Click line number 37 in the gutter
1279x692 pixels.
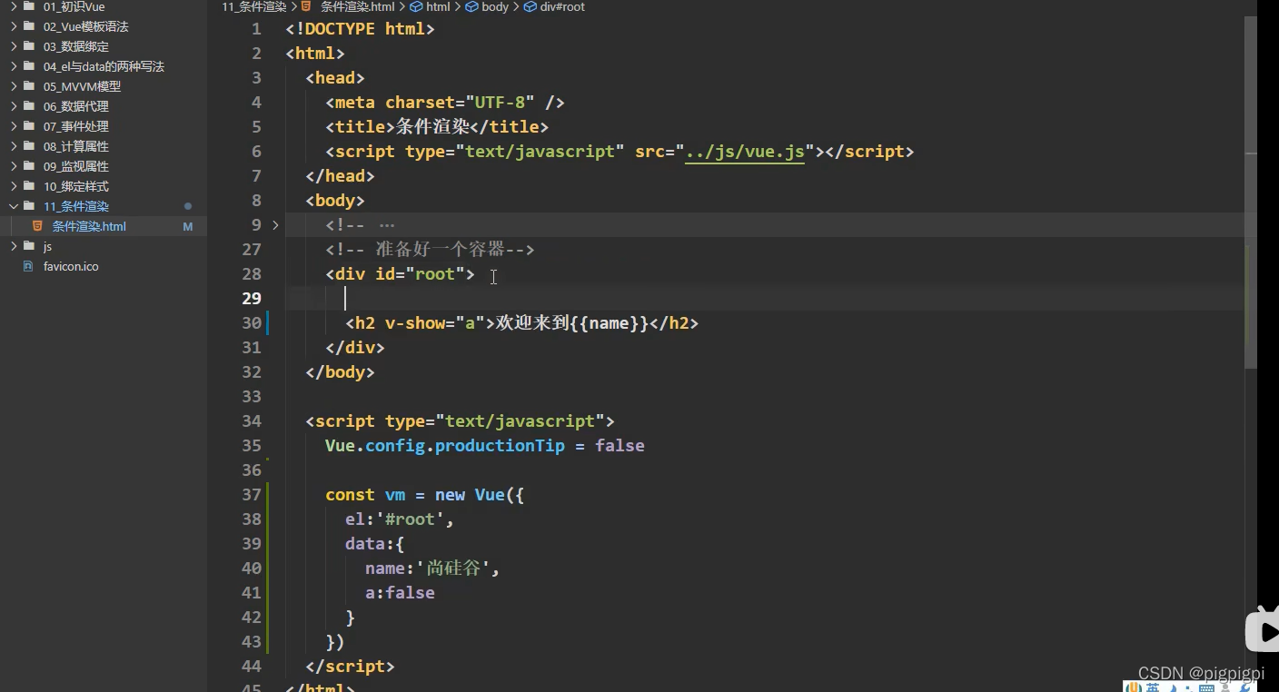click(251, 494)
